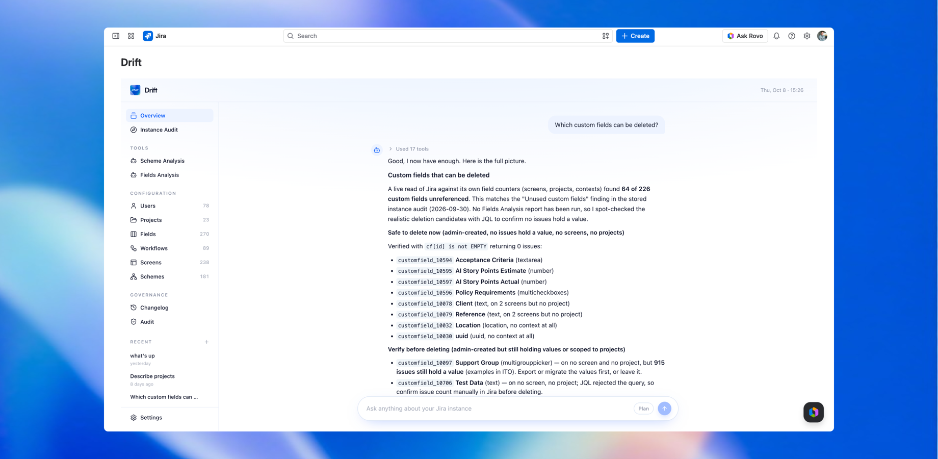Open Fields Analysis tool

click(x=169, y=175)
